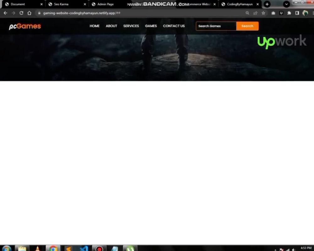Switch to the Seo Karma tab
314x251 pixels.
pyautogui.click(x=67, y=4)
